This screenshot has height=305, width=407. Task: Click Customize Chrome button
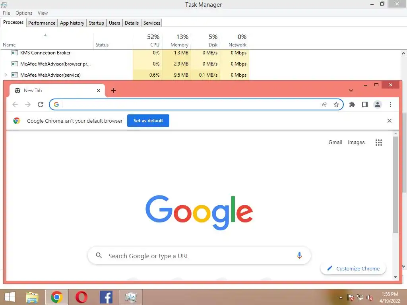click(353, 268)
